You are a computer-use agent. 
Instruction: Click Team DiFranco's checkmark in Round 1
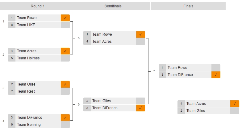click(x=65, y=118)
